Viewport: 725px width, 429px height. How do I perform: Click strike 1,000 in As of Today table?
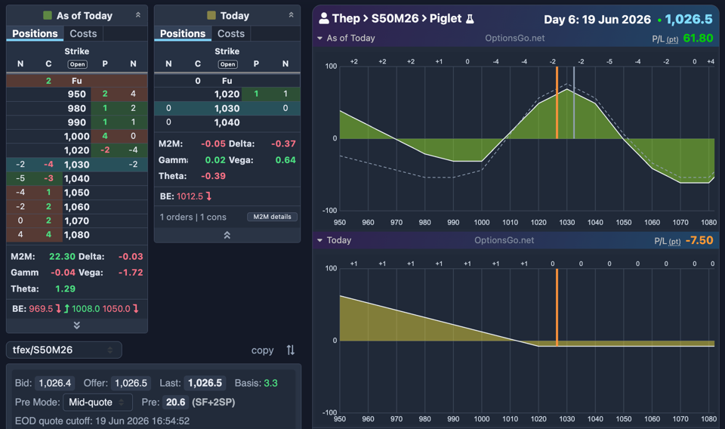coord(77,136)
